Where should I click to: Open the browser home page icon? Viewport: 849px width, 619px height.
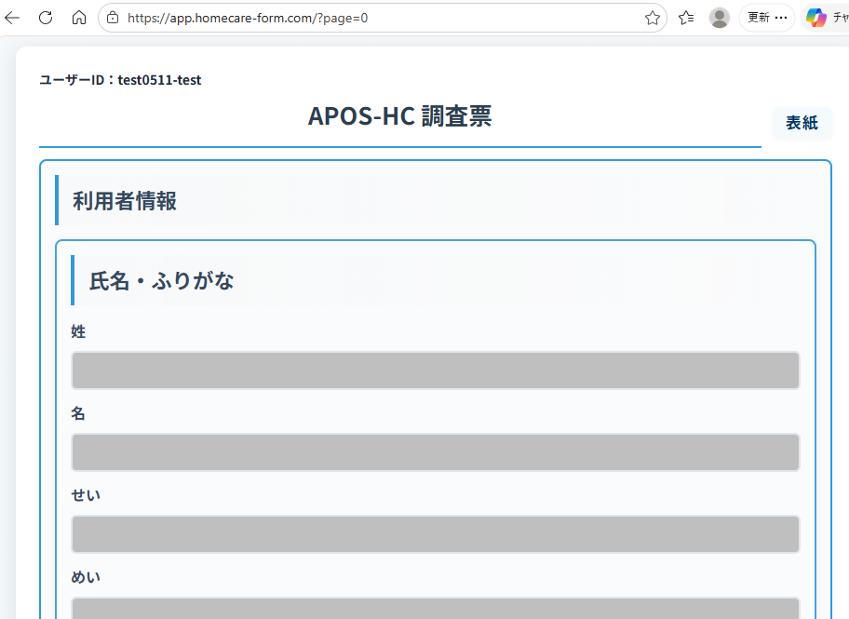[x=79, y=18]
